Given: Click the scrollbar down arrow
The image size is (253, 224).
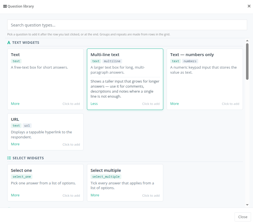Looking at the screenshot, I should (247, 205).
